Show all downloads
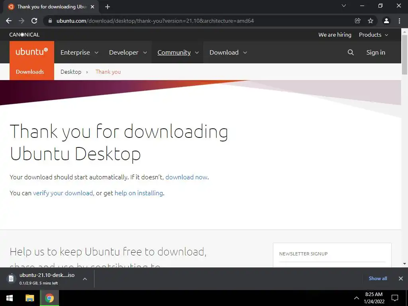Screen dimensions: 408x306 378,279
